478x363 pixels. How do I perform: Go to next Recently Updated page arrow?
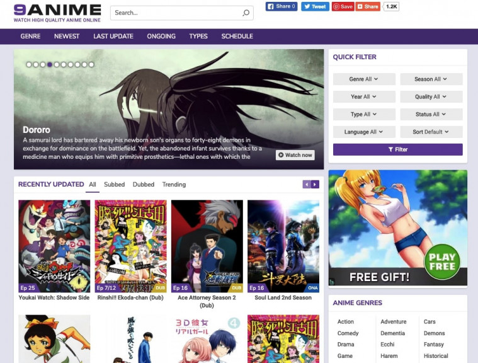(315, 184)
